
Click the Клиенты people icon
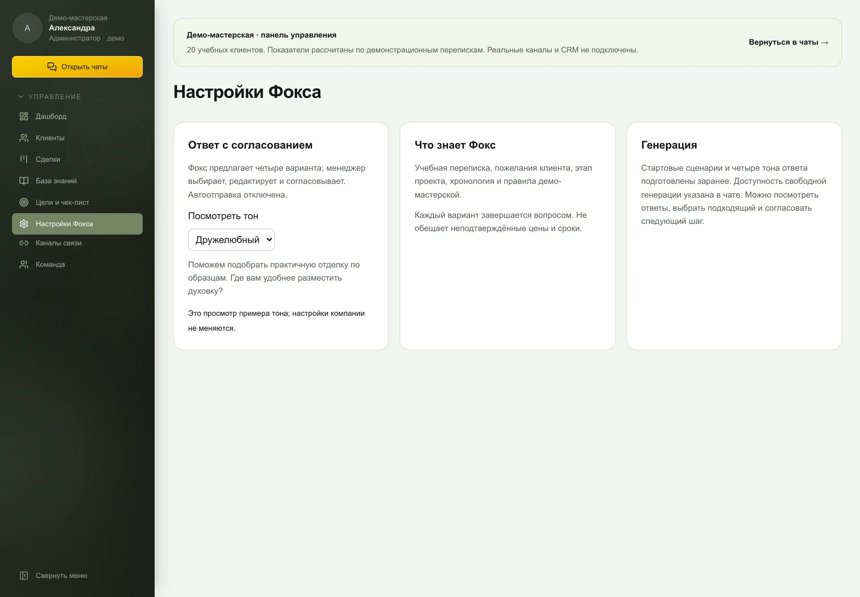coord(24,138)
